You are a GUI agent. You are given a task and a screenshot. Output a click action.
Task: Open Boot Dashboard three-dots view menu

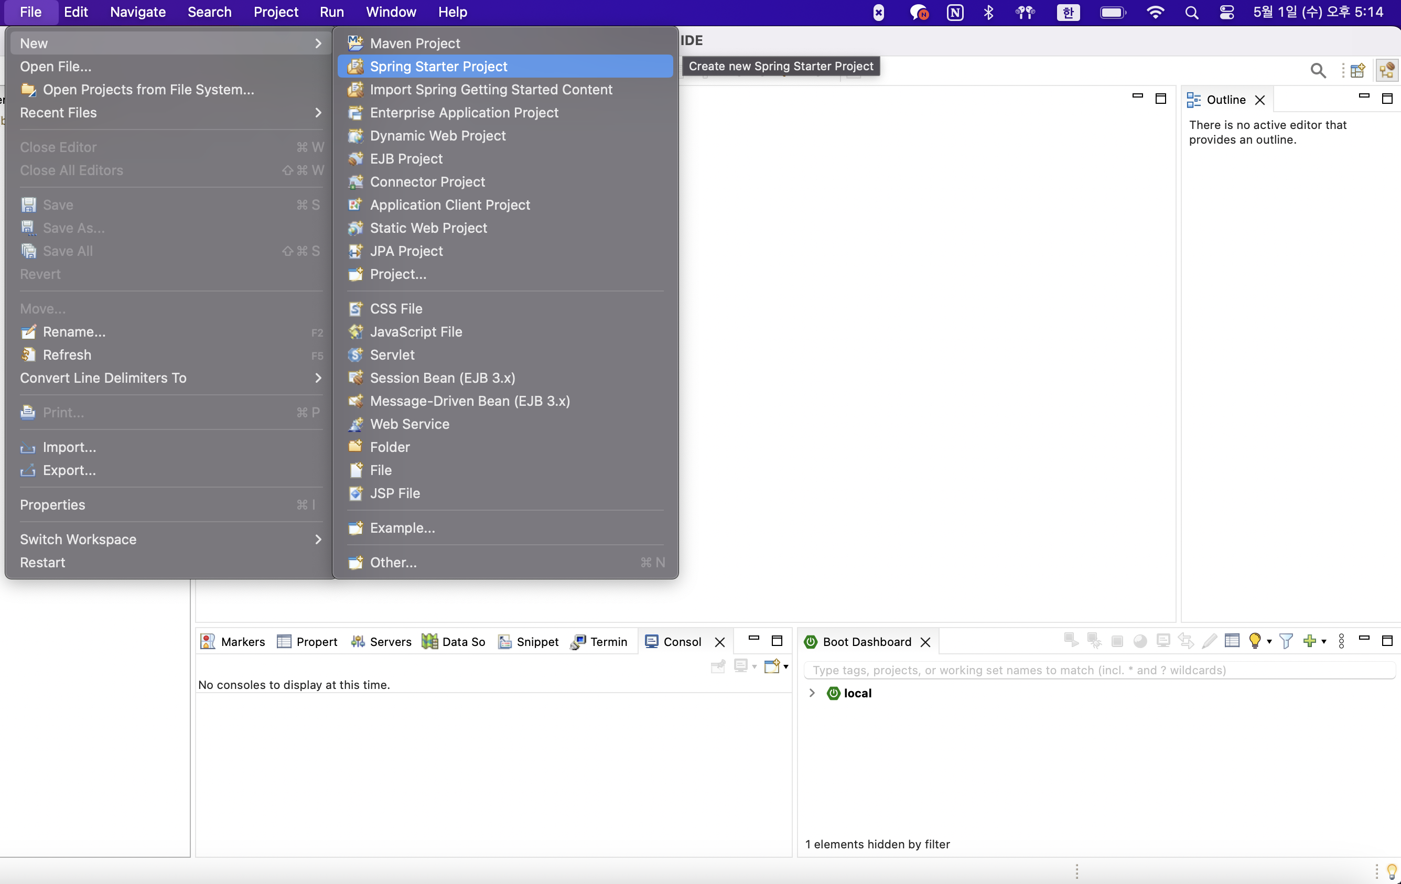point(1341,641)
